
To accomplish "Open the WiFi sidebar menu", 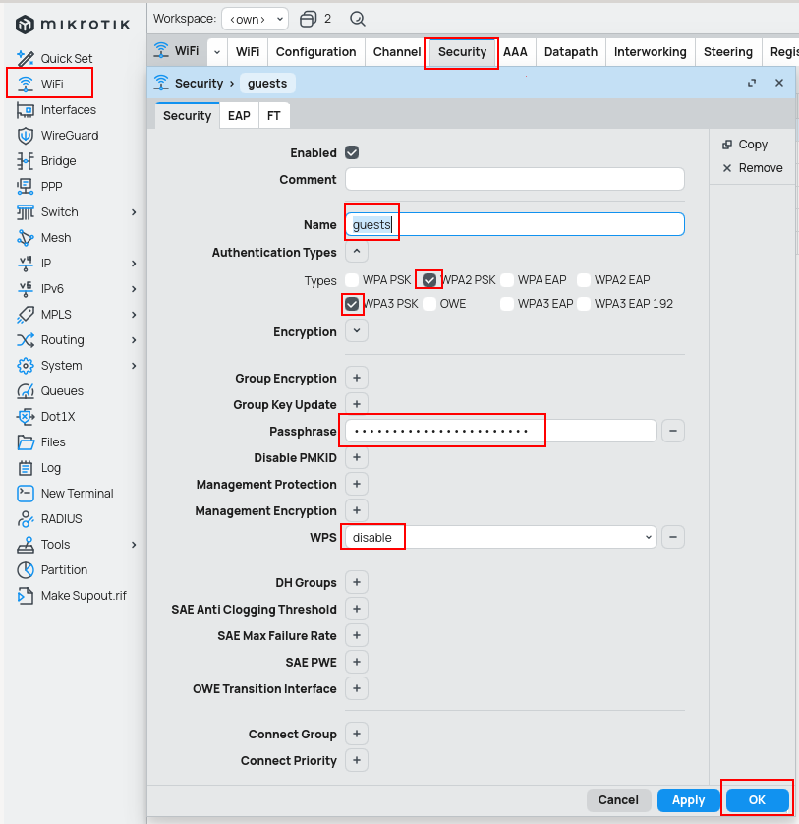I will (40, 85).
